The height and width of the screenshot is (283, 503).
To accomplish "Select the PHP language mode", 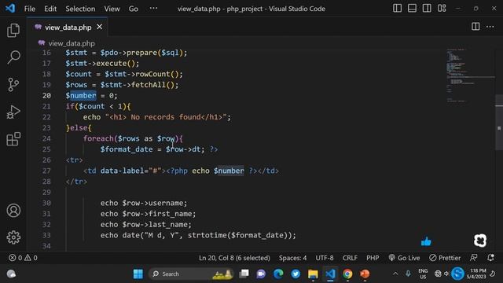I will 373,258.
